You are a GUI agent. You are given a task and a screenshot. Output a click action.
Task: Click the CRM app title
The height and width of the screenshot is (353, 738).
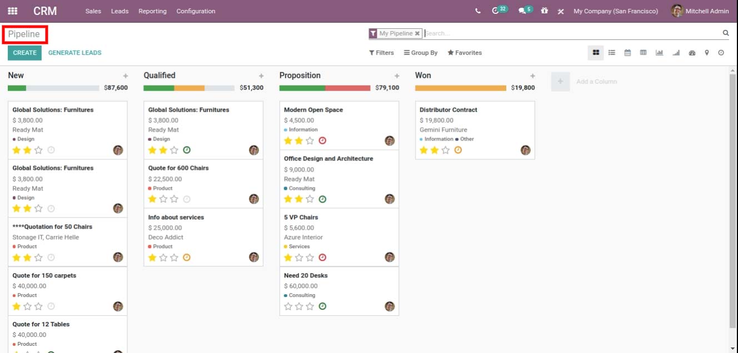(x=45, y=11)
